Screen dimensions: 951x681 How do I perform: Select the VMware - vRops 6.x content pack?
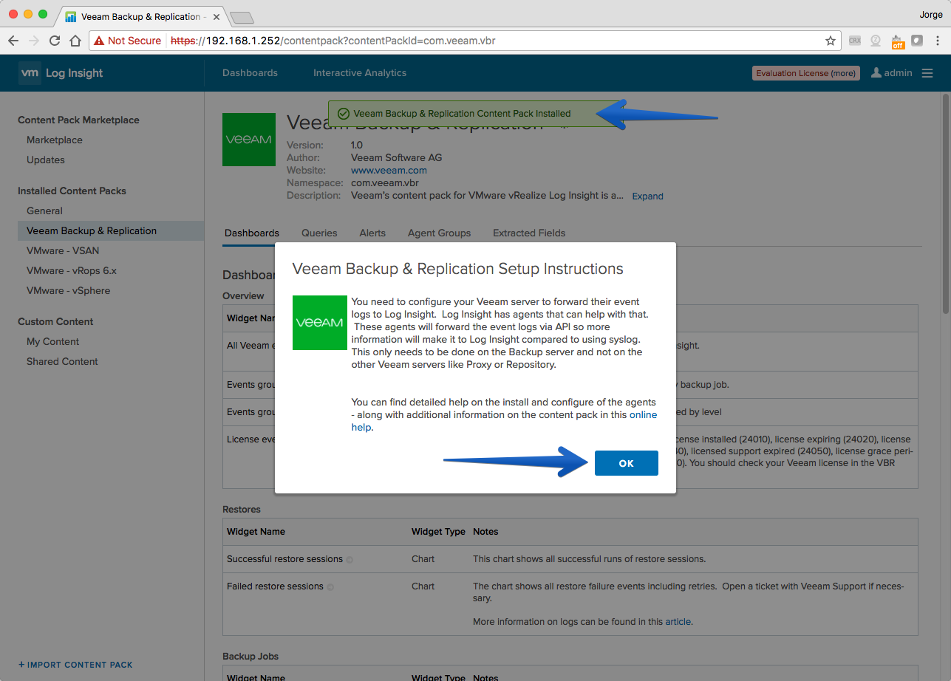[x=72, y=270]
